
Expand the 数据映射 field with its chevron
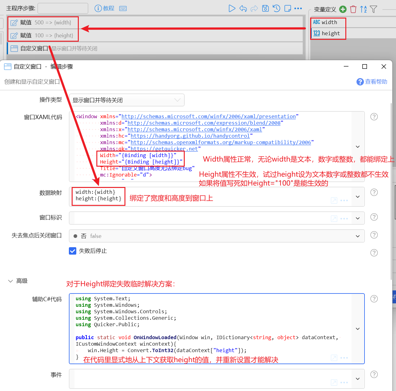pyautogui.click(x=358, y=197)
